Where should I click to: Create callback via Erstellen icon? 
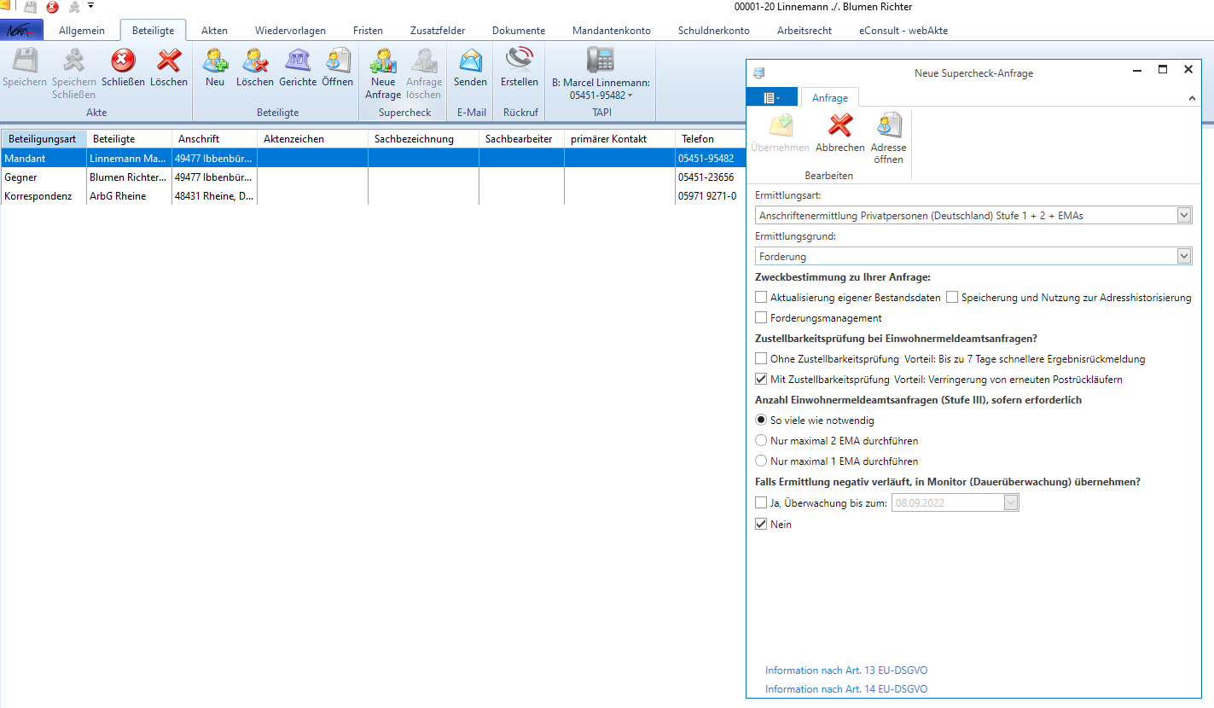point(519,61)
